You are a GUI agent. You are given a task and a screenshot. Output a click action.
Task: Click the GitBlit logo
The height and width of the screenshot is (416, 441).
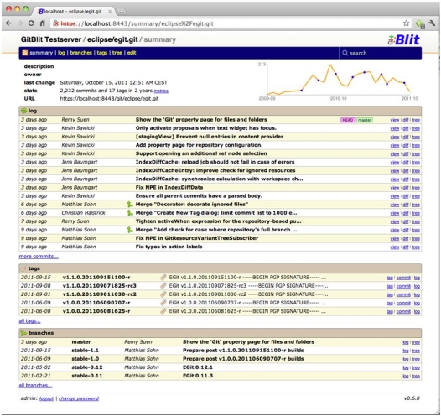[403, 39]
